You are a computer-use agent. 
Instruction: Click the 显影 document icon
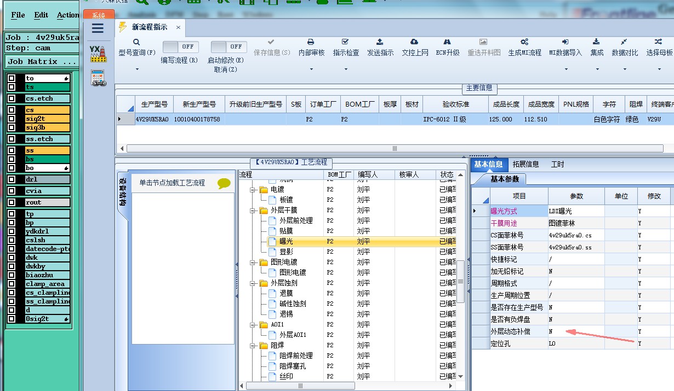273,252
